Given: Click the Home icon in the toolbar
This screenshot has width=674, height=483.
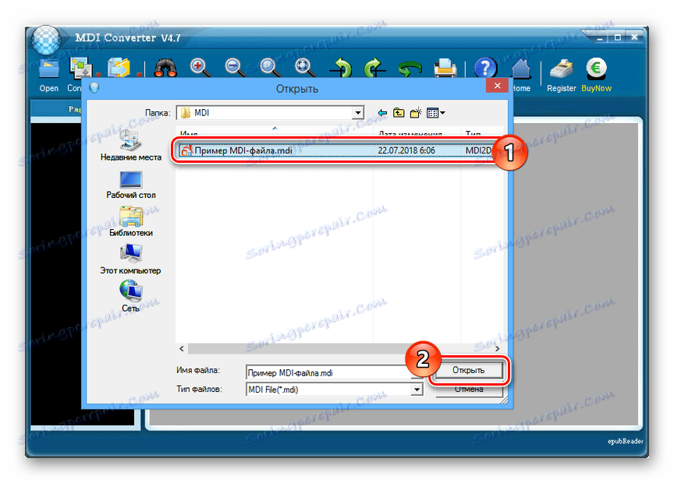Looking at the screenshot, I should [x=521, y=69].
